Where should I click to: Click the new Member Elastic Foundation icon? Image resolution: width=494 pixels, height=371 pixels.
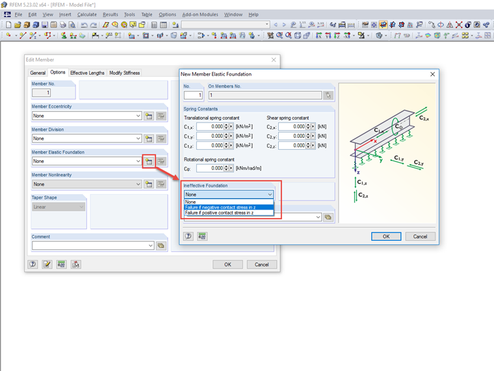[149, 161]
